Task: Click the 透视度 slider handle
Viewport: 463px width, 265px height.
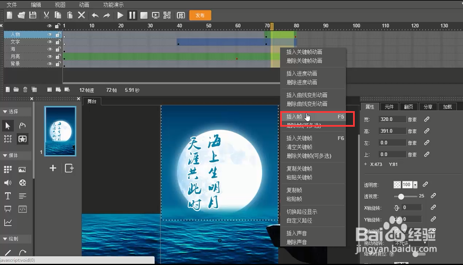Action: pyautogui.click(x=401, y=196)
